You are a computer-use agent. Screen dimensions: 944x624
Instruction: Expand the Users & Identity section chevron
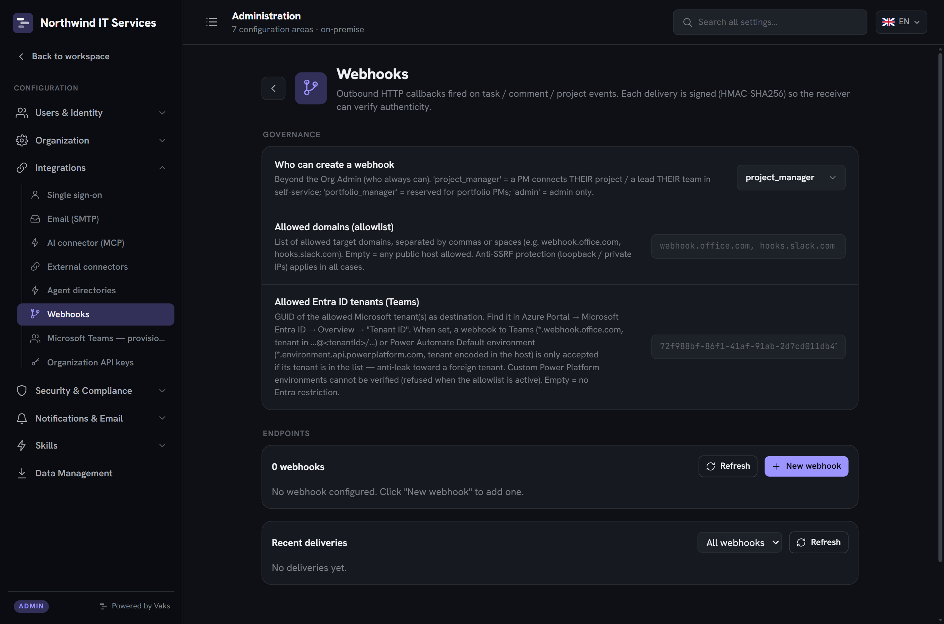[x=162, y=113]
